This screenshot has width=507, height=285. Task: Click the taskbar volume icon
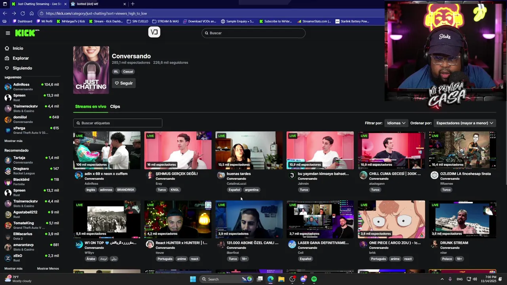[475, 279]
